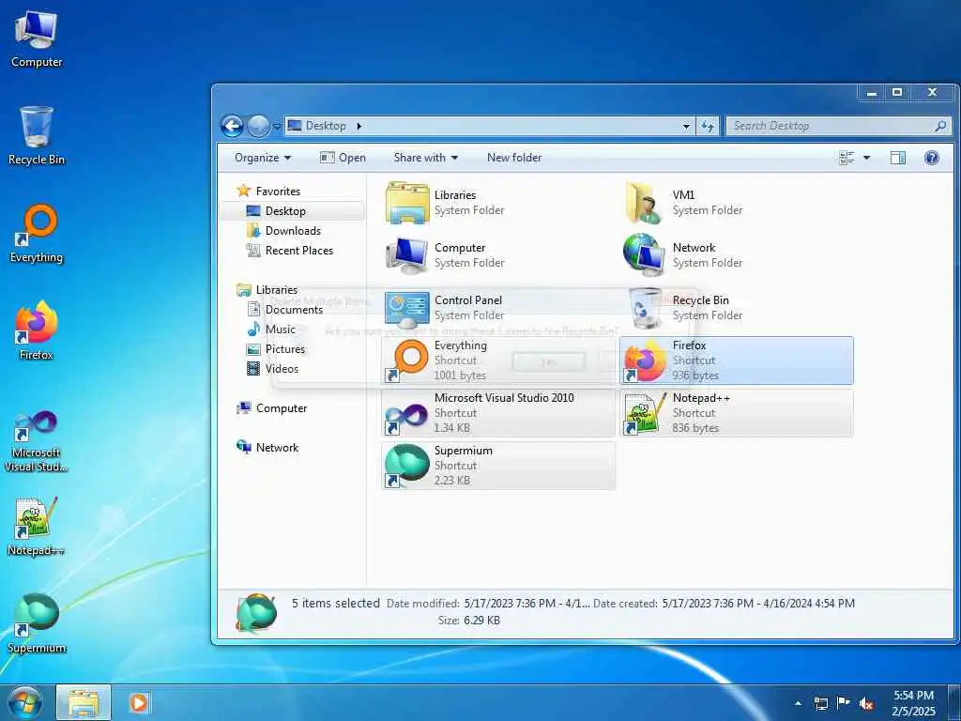Select the Everything shortcut on the desktop
Viewport: 961px width, 721px height.
(37, 234)
